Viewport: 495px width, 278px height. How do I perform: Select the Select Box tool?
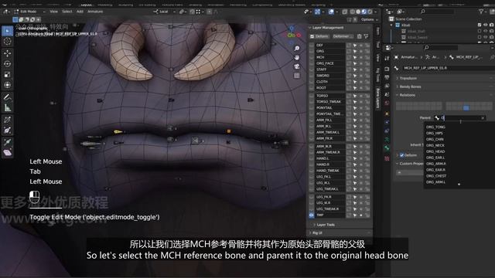pos(8,31)
